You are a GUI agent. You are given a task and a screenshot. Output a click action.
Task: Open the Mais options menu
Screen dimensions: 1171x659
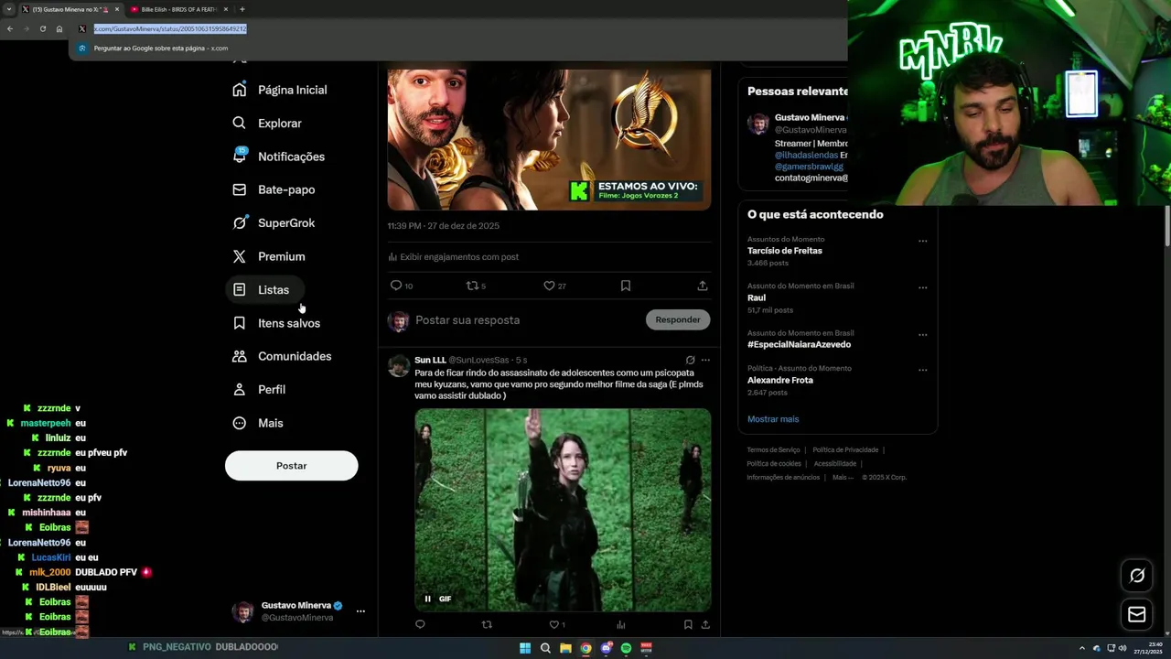(x=259, y=423)
